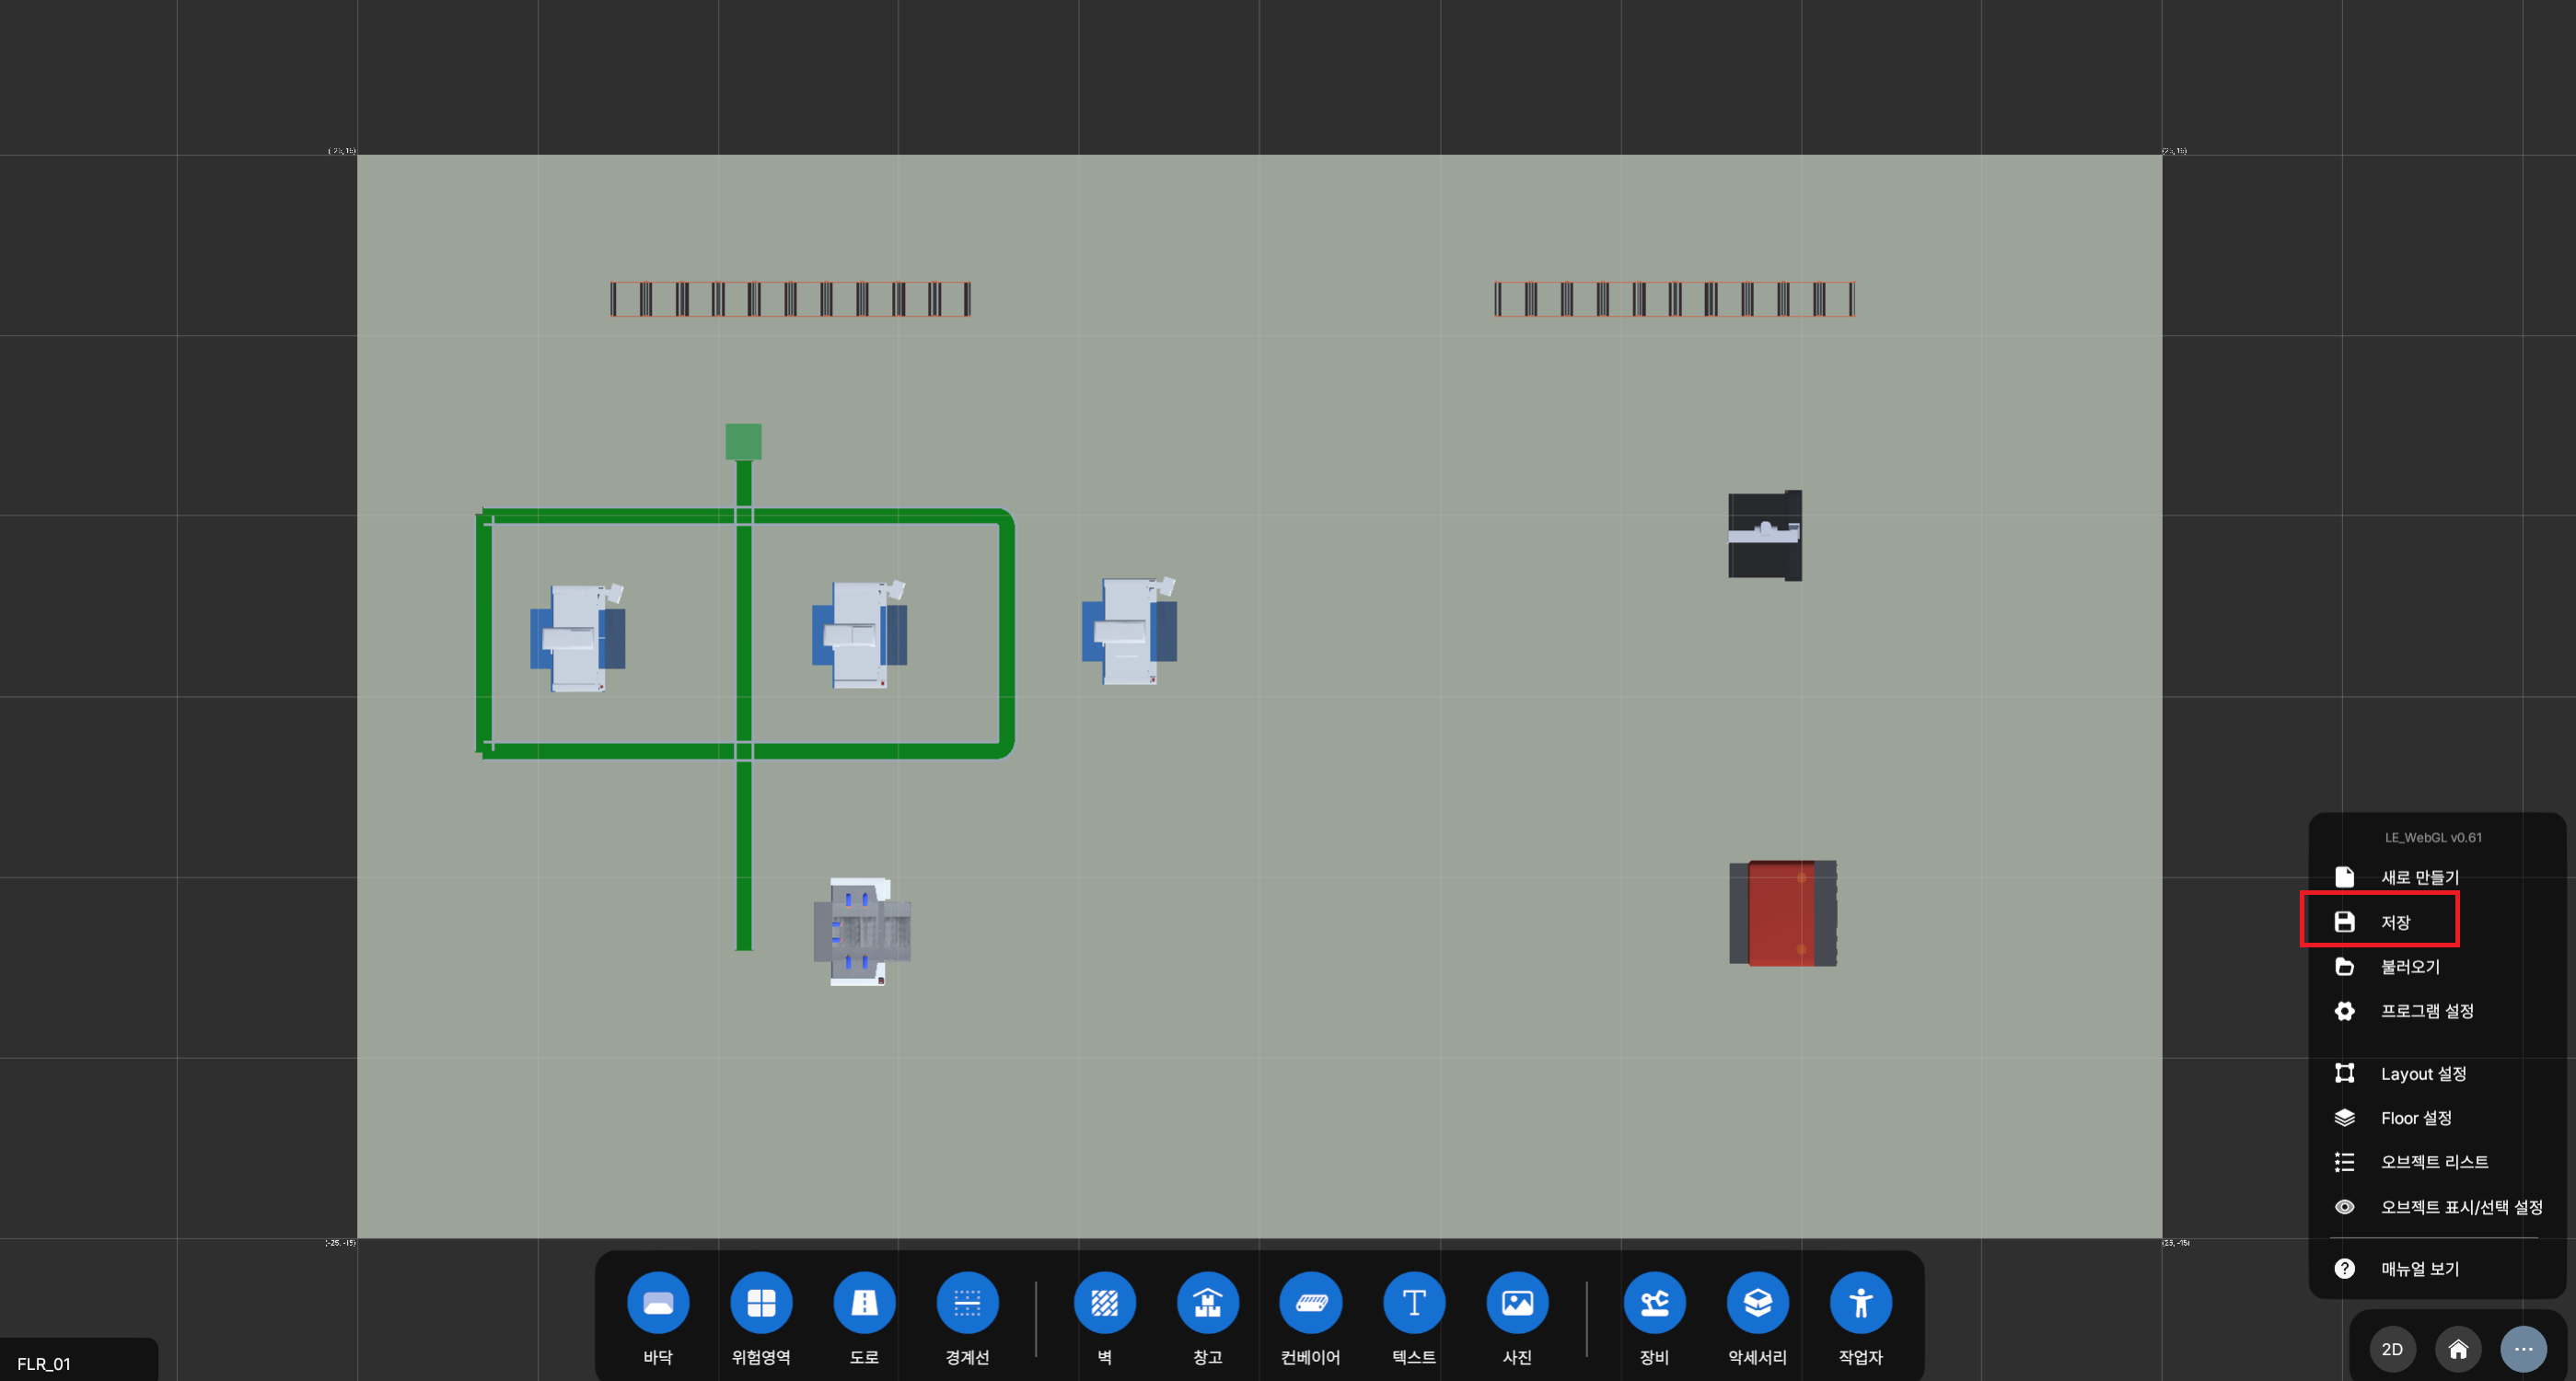The width and height of the screenshot is (2576, 1381).
Task: Open 오브젝트 표시/선택 설정 visibility settings
Action: pos(2460,1207)
